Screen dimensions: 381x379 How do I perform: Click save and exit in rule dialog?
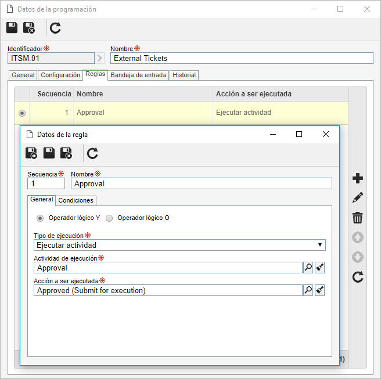[66, 153]
